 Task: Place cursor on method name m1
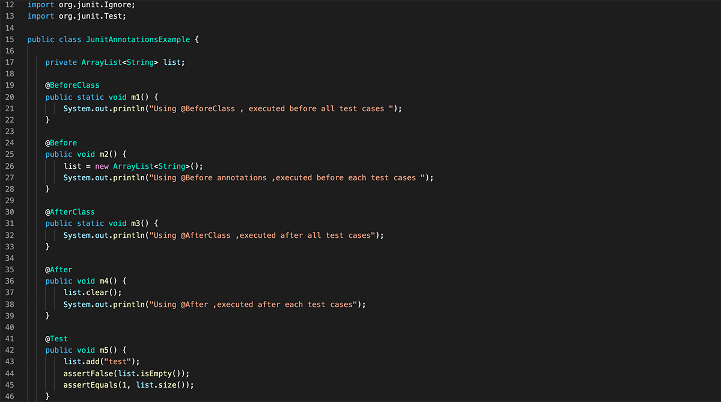[136, 97]
